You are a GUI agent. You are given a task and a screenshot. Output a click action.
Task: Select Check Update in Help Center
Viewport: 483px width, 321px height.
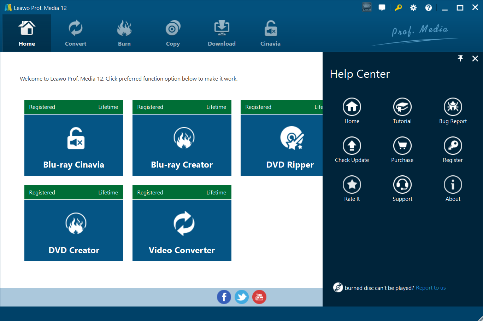click(352, 146)
